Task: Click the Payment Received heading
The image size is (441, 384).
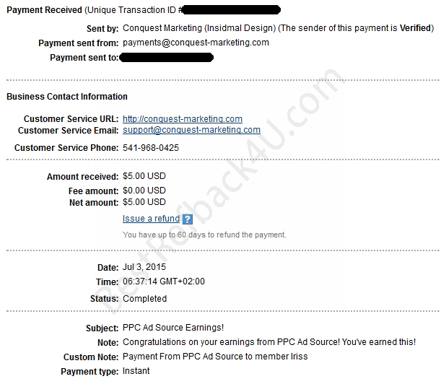Action: pos(44,10)
